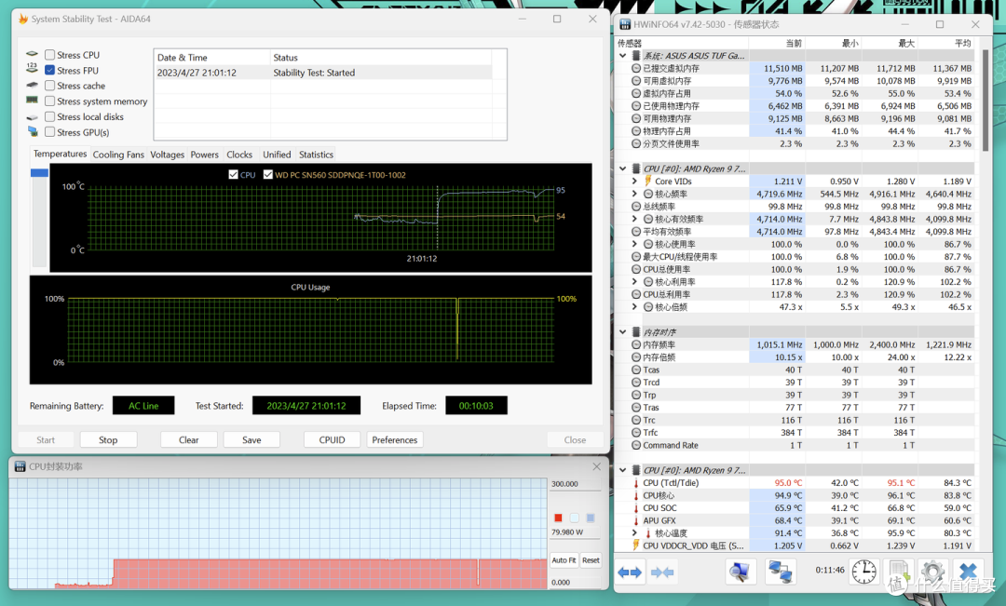Click Auto Fit in the power graph
The height and width of the screenshot is (606, 1006).
point(564,559)
